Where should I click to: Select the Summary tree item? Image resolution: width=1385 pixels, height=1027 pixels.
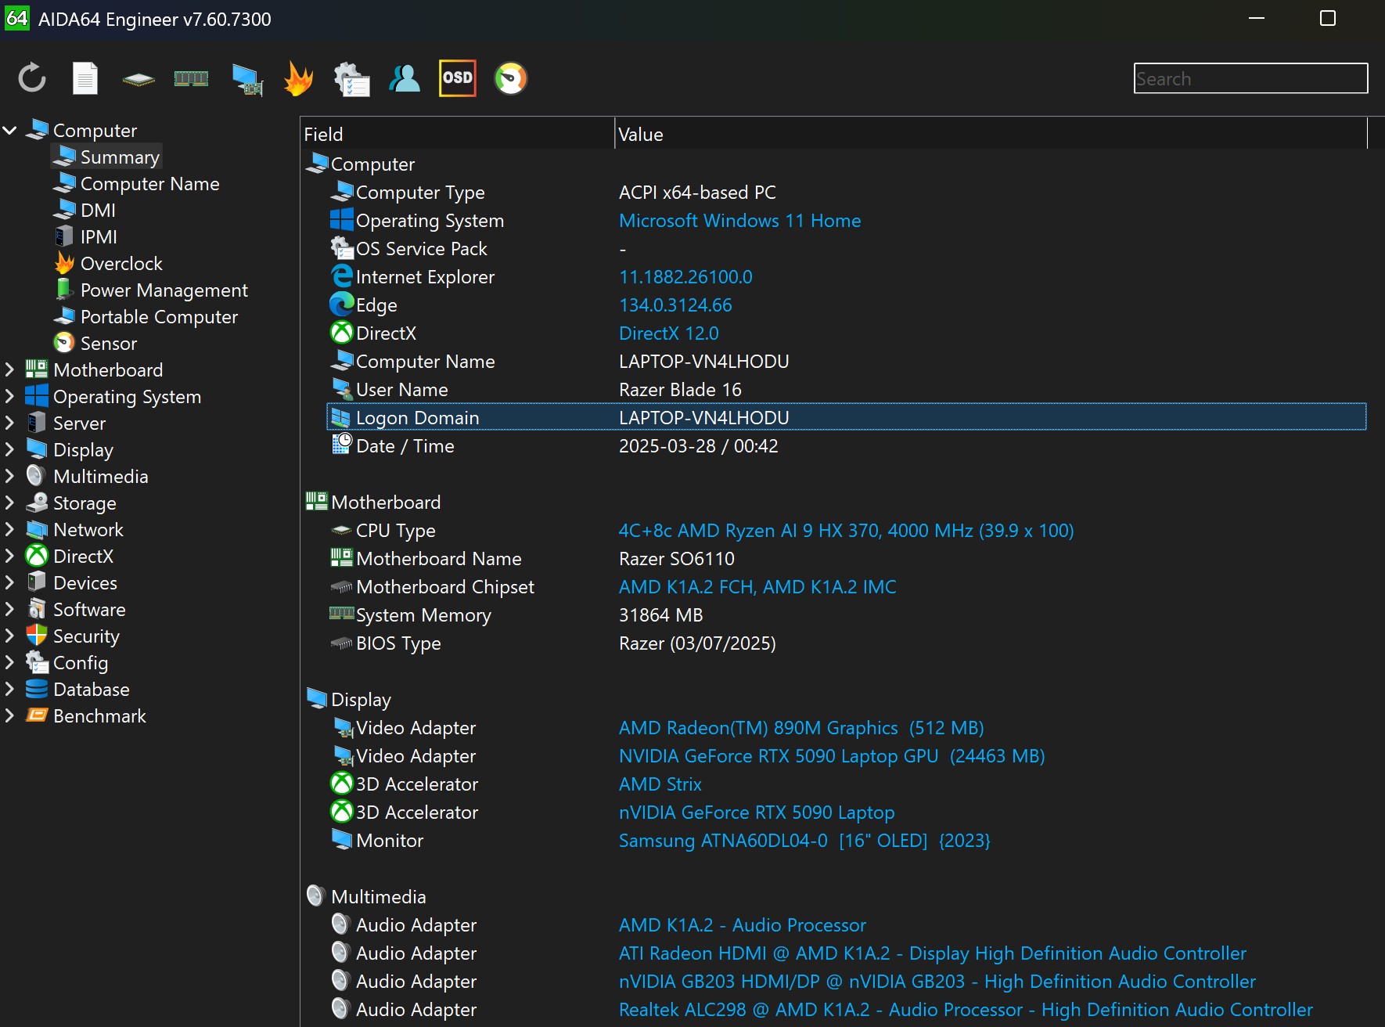pyautogui.click(x=106, y=157)
